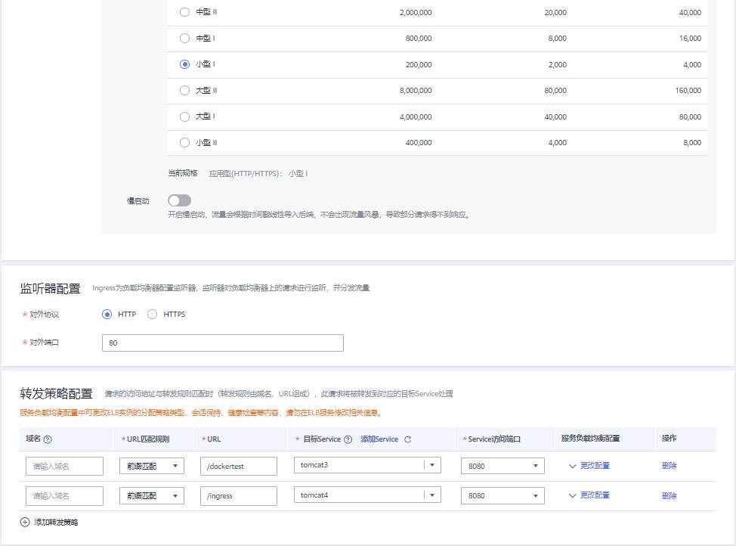The image size is (736, 546).
Task: Select the 小型 II specification radio button
Action: click(x=184, y=142)
